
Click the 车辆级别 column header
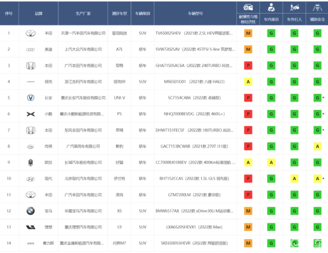[x=143, y=14]
